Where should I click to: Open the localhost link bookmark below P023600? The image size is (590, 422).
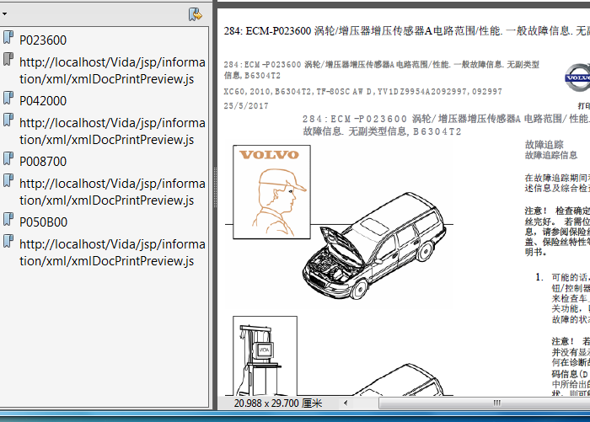112,71
